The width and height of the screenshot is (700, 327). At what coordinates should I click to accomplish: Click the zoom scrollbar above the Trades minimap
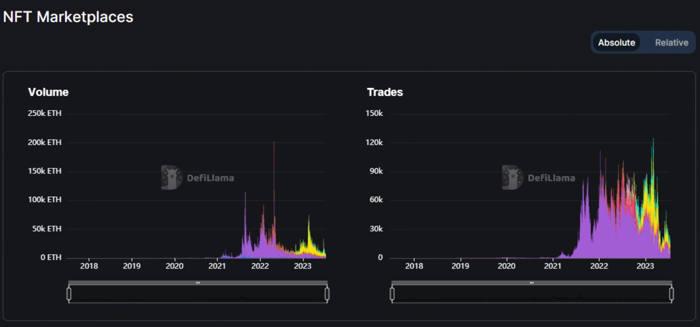point(532,283)
